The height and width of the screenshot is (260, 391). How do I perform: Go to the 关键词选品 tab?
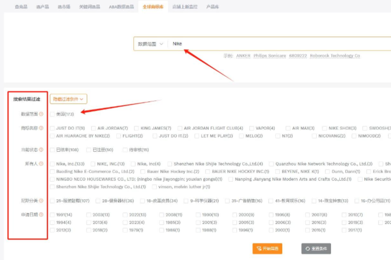[x=90, y=7]
